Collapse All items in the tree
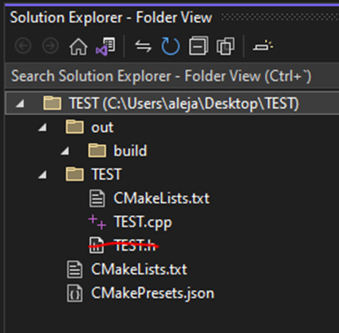339x333 pixels. (199, 46)
